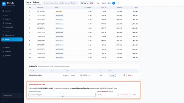The image size is (184, 103).
Task: Click interest value 22.29 in installment 12
Action: 104,58
